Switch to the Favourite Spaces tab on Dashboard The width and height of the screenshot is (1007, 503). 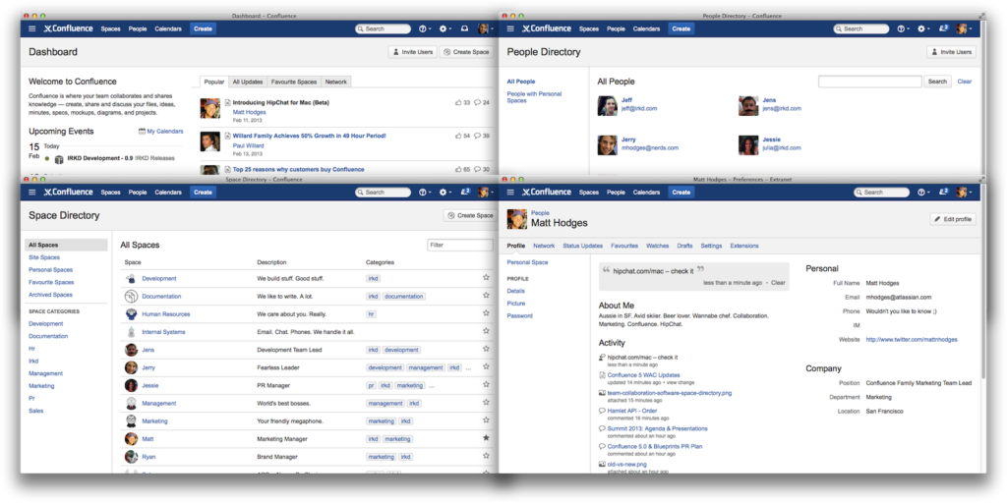pos(293,82)
